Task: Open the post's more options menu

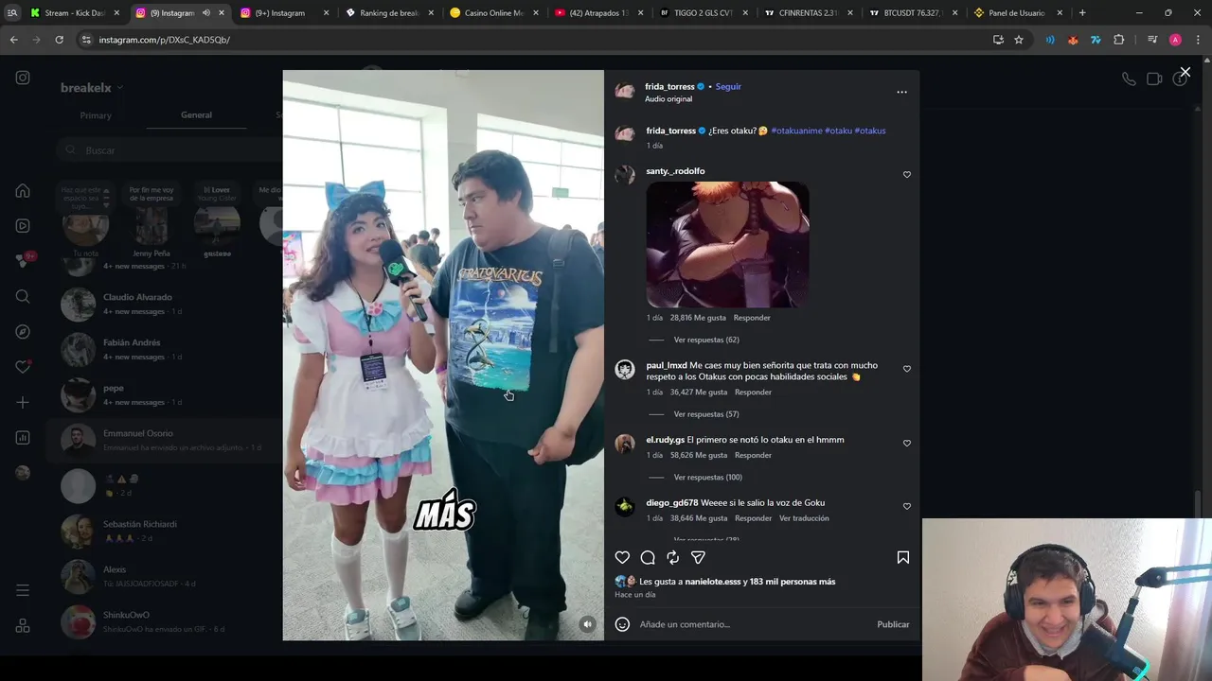Action: click(x=901, y=92)
